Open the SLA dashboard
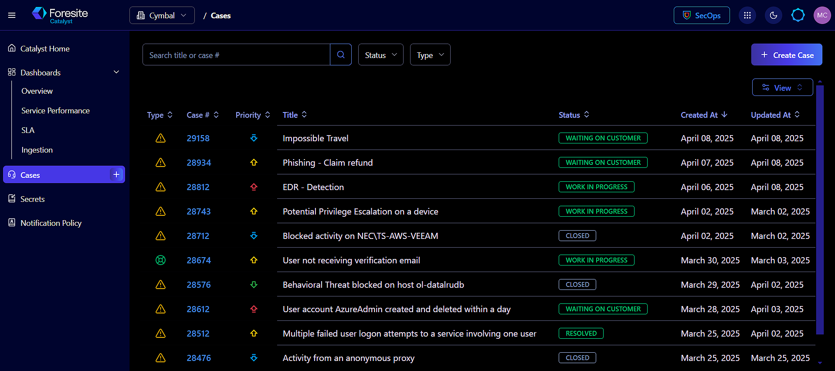 coord(28,130)
